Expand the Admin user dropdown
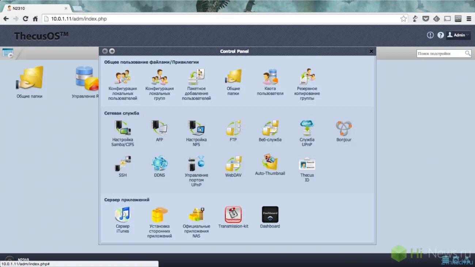This screenshot has width=475, height=267. [458, 35]
